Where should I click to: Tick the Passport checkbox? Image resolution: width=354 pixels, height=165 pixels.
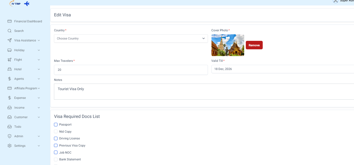coord(56,124)
